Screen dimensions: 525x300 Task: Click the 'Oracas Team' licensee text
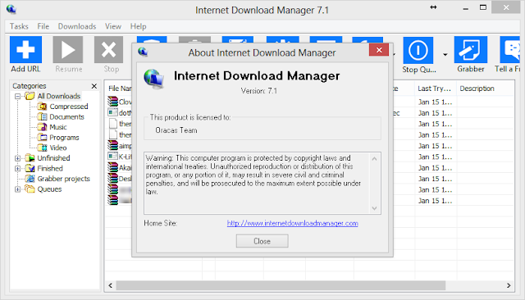(176, 130)
